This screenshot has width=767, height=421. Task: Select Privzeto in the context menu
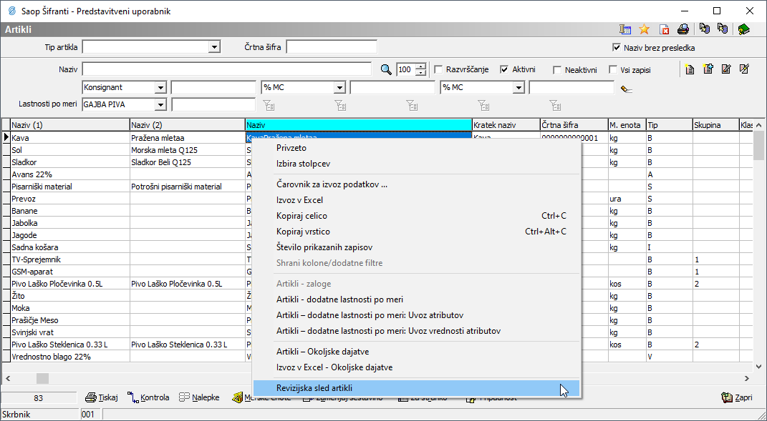pos(416,147)
